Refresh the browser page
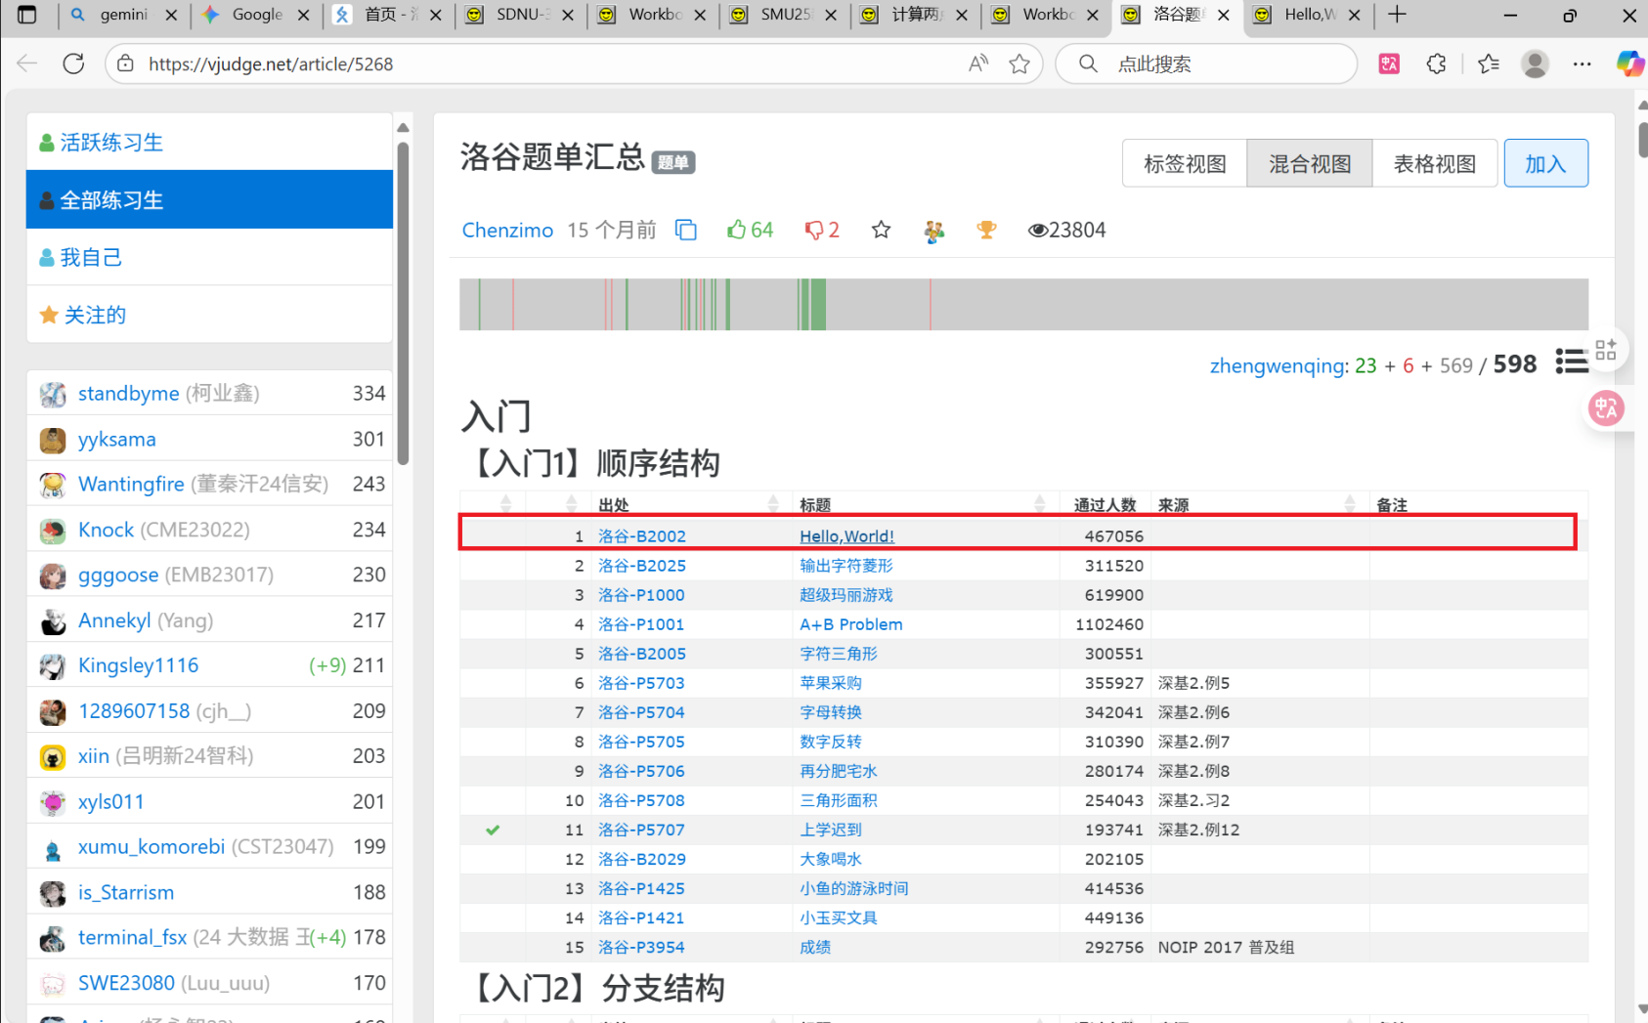Screen dimensions: 1648x1023 pyautogui.click(x=73, y=64)
